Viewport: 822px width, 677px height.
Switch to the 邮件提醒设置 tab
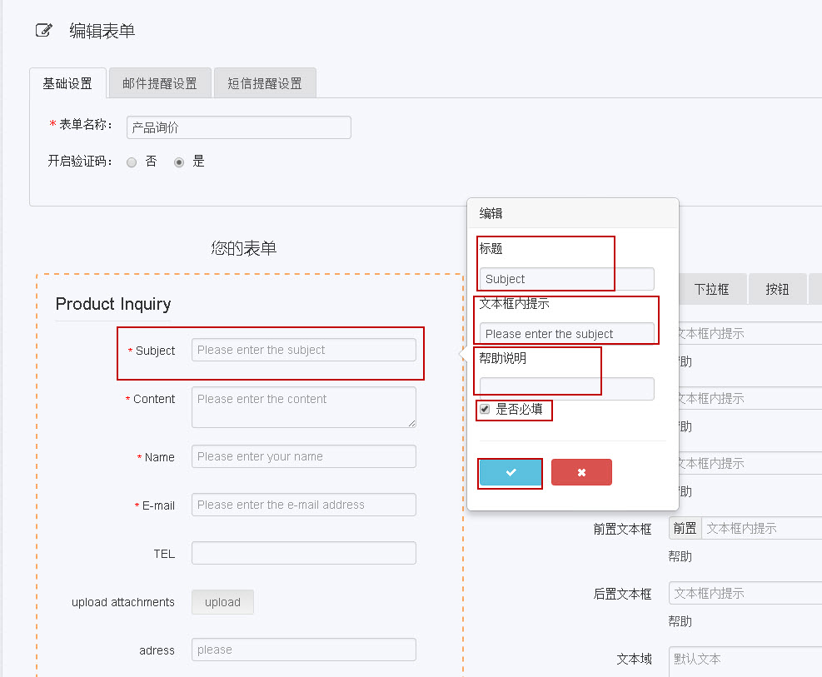(160, 82)
